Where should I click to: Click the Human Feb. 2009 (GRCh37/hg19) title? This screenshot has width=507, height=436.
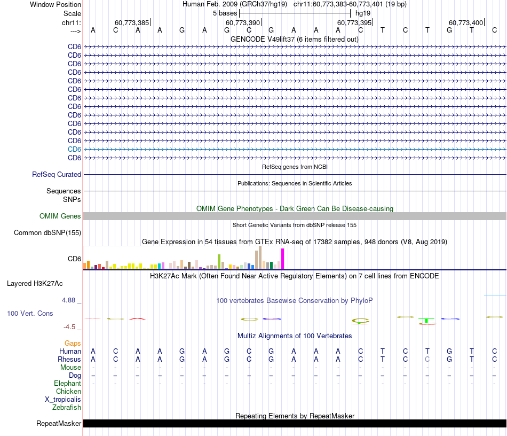235,4
